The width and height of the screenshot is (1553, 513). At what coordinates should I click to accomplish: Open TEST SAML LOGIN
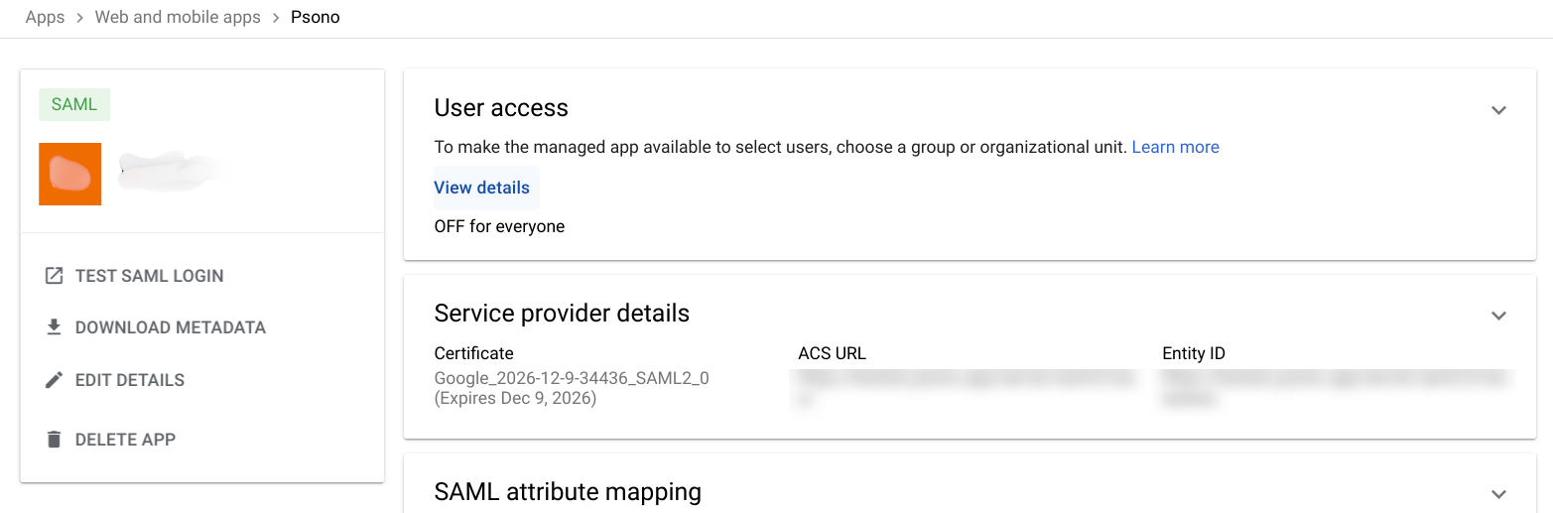[150, 276]
